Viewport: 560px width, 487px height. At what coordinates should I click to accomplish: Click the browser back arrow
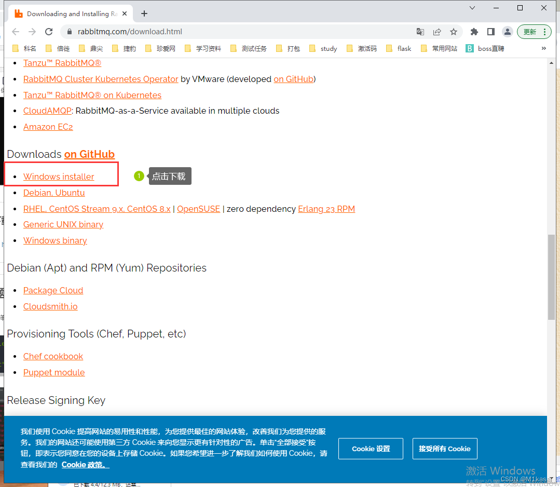(16, 32)
